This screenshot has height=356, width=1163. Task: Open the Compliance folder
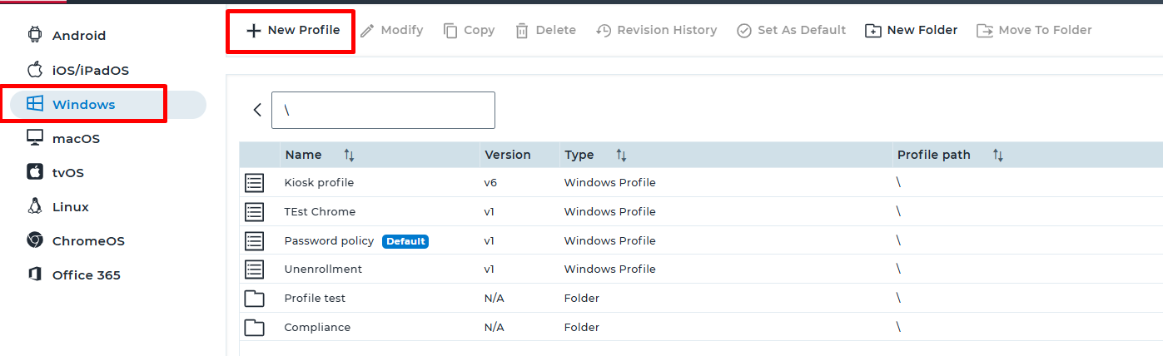click(x=317, y=328)
